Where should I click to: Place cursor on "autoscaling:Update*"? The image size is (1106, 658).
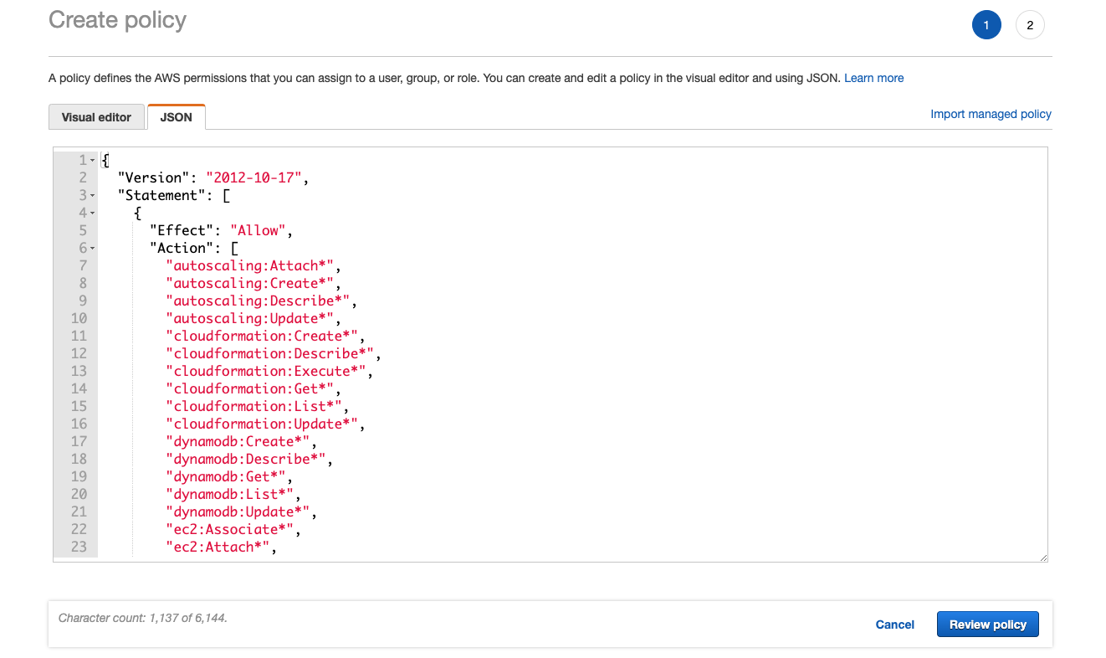[x=250, y=318]
